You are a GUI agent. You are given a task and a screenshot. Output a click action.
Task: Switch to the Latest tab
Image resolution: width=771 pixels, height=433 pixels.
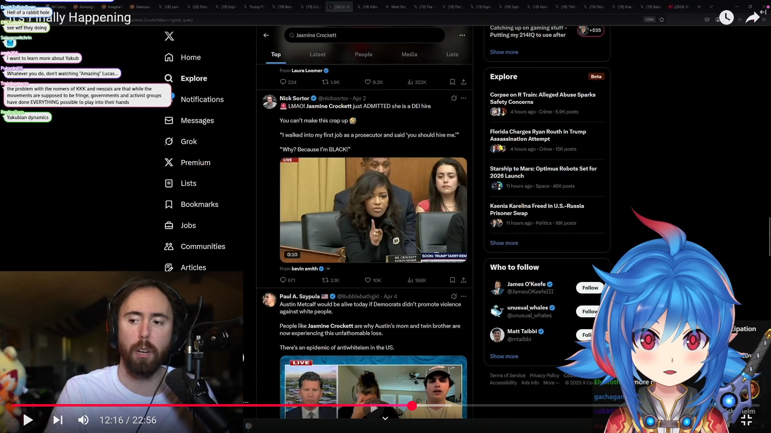click(318, 55)
